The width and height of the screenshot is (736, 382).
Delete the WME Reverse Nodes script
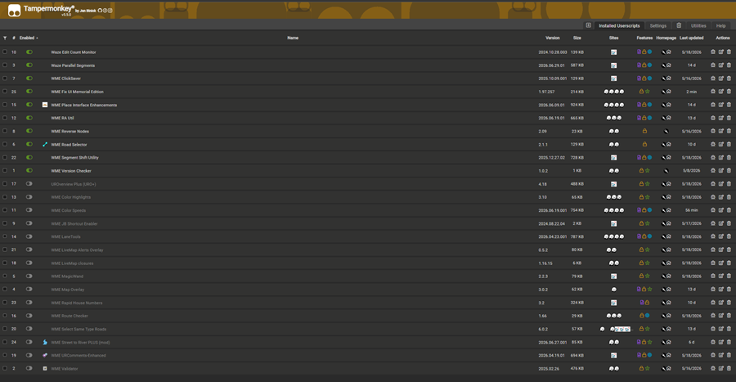(729, 131)
